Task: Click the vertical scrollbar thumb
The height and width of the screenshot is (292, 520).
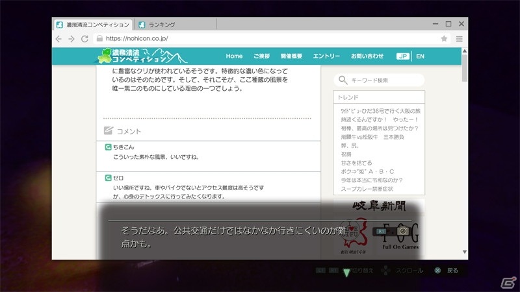Action: click(465, 68)
